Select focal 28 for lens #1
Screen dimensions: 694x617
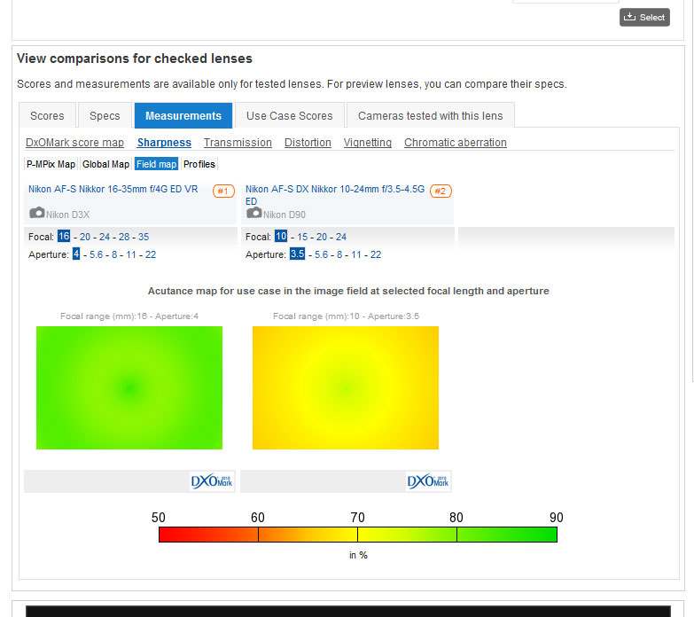[x=124, y=237]
